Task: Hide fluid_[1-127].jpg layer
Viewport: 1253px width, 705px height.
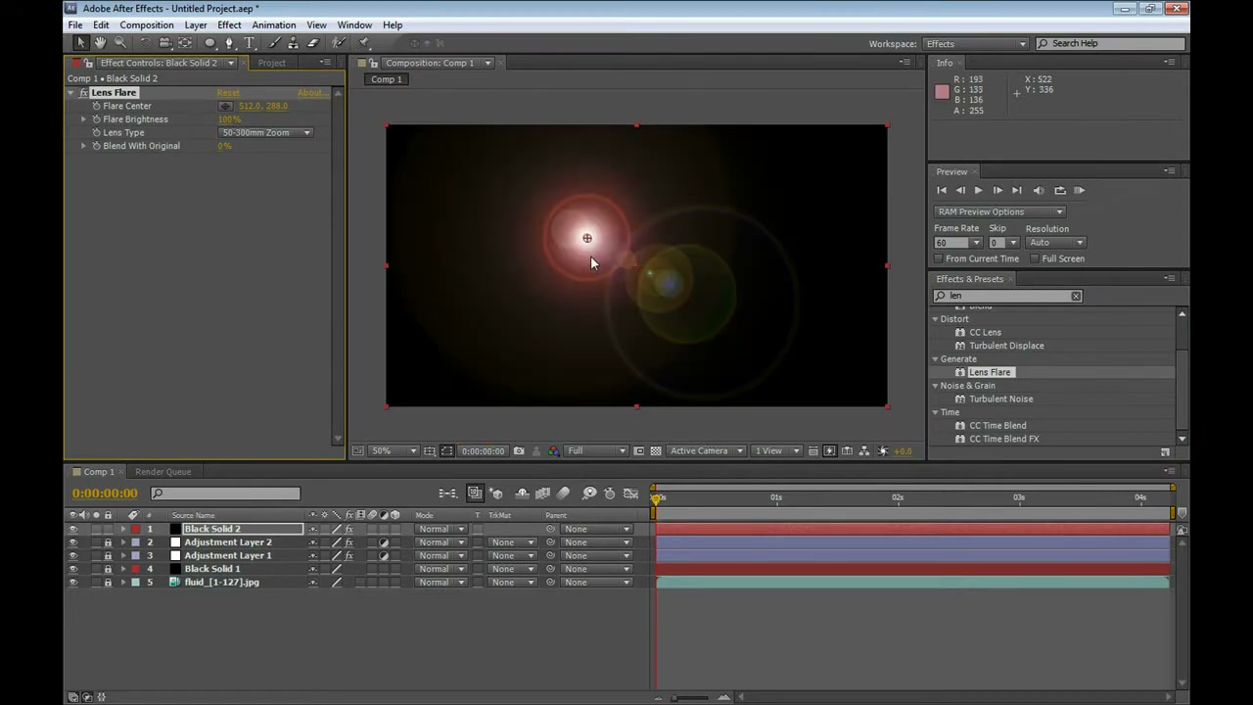Action: tap(72, 583)
